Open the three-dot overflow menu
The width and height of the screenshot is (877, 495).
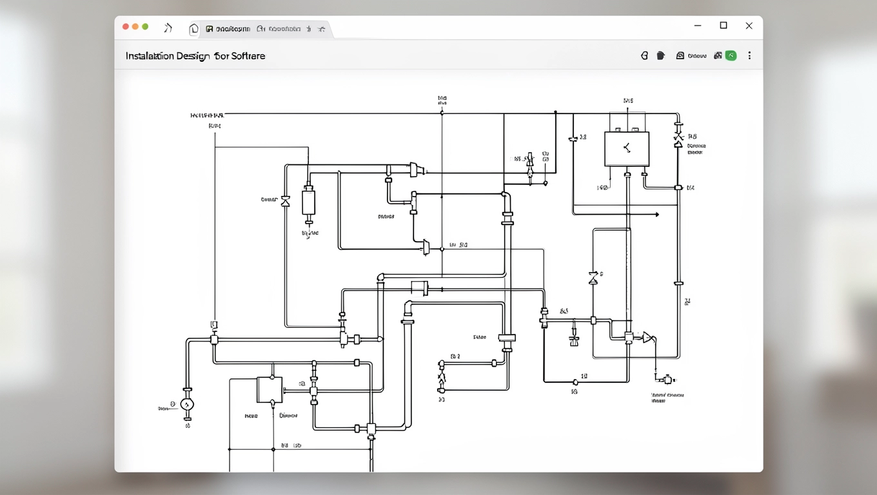click(749, 56)
